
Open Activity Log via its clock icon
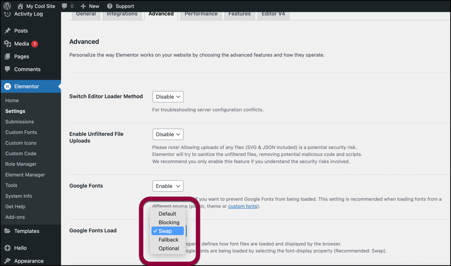coord(8,14)
